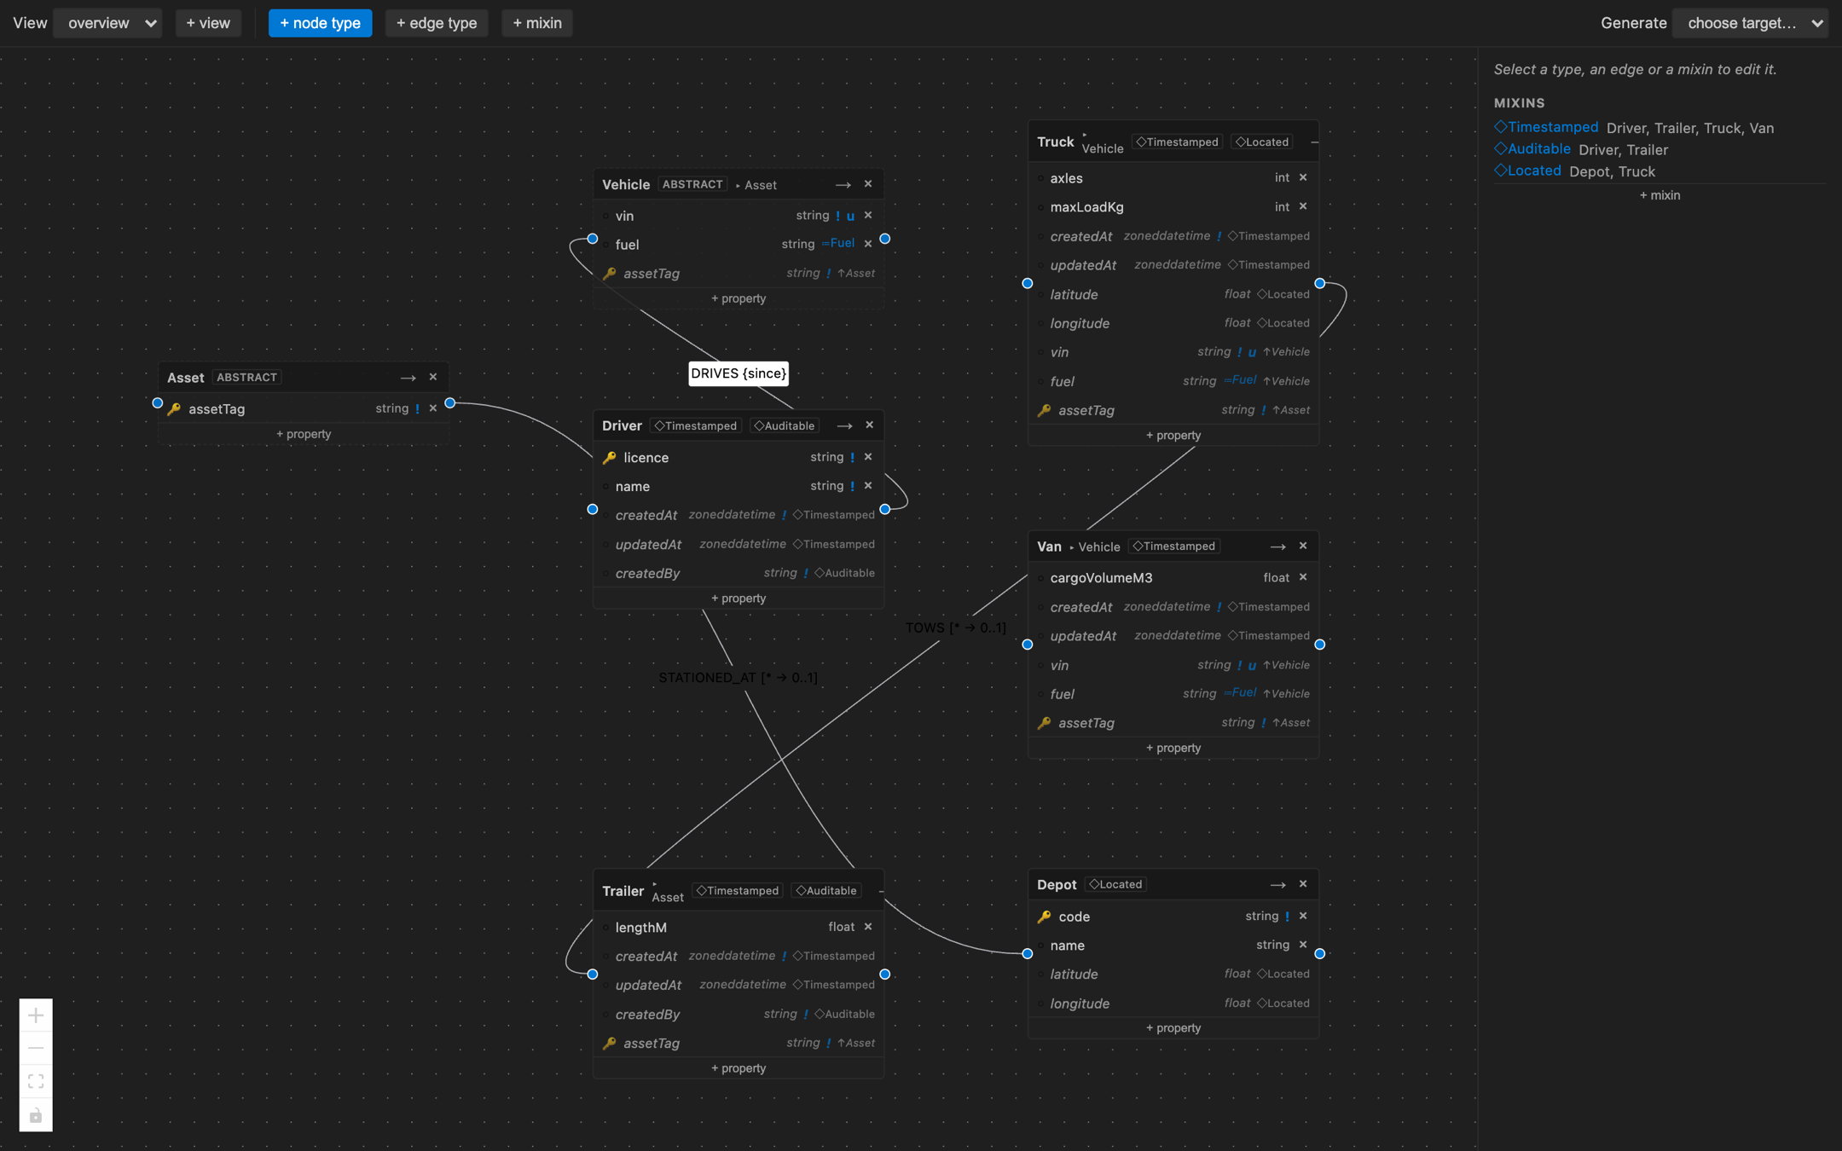Click the arrow icon in Vehicle header

click(843, 184)
